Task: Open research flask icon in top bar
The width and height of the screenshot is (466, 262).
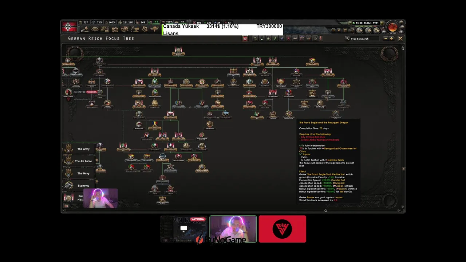Action: coord(104,29)
